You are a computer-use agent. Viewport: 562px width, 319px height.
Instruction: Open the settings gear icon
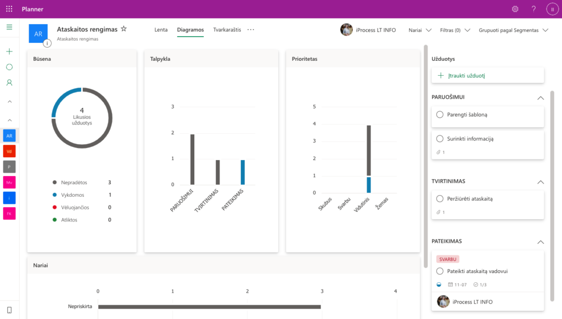515,9
